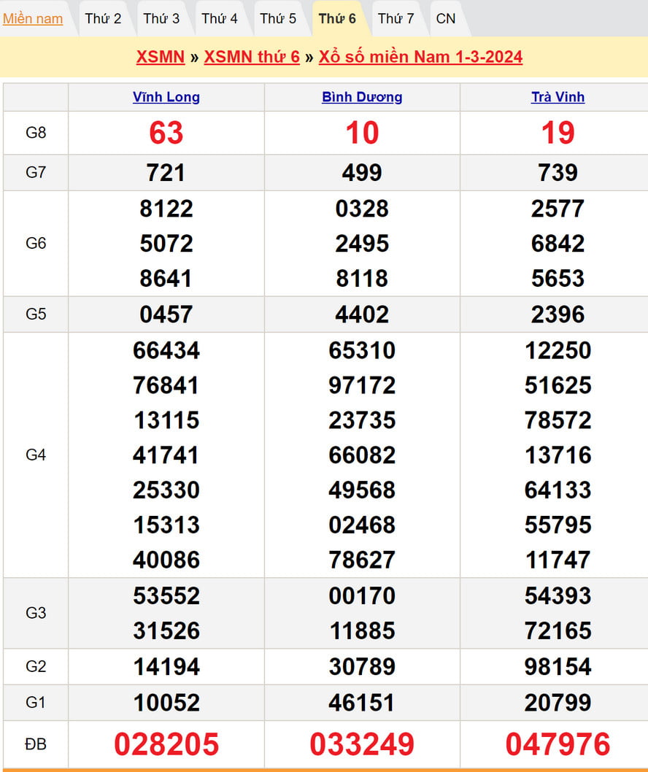648x772 pixels.
Task: Go to the Thứ 4 tab
Action: coord(220,19)
